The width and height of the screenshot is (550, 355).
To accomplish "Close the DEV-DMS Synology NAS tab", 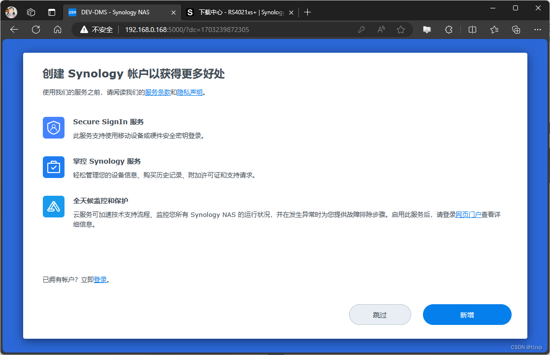I will [173, 13].
